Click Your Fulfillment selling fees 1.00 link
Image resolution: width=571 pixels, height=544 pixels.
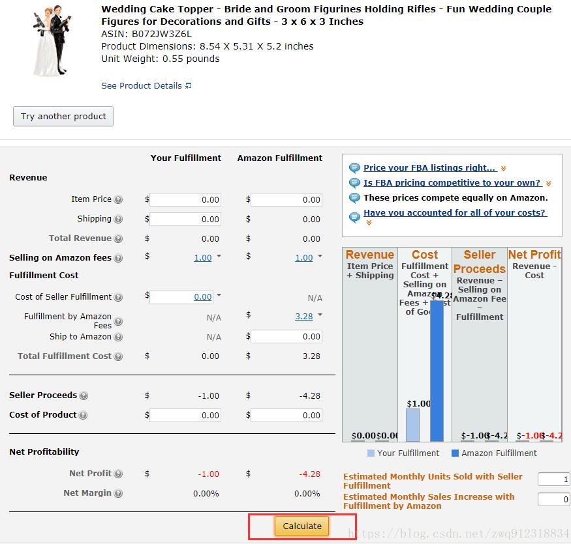pos(203,258)
